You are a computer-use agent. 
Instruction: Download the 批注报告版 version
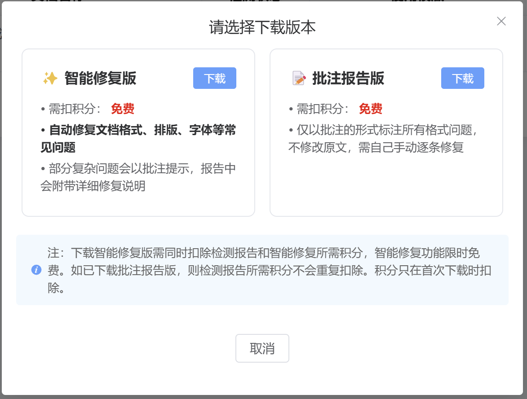(x=462, y=79)
